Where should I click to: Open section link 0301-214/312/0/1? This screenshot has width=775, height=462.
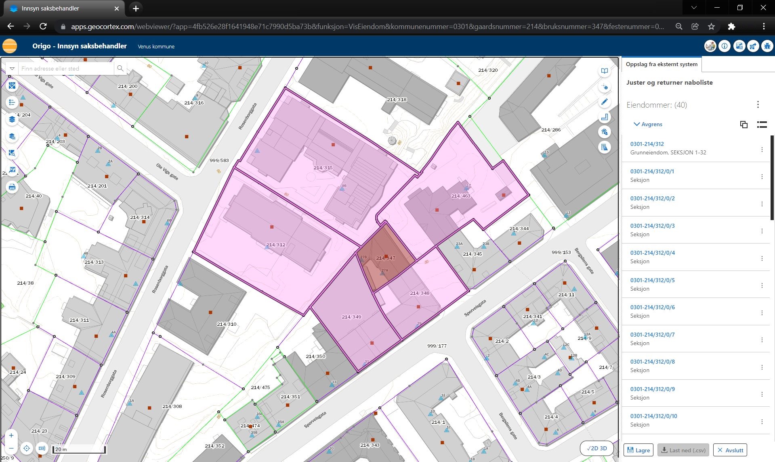[652, 171]
